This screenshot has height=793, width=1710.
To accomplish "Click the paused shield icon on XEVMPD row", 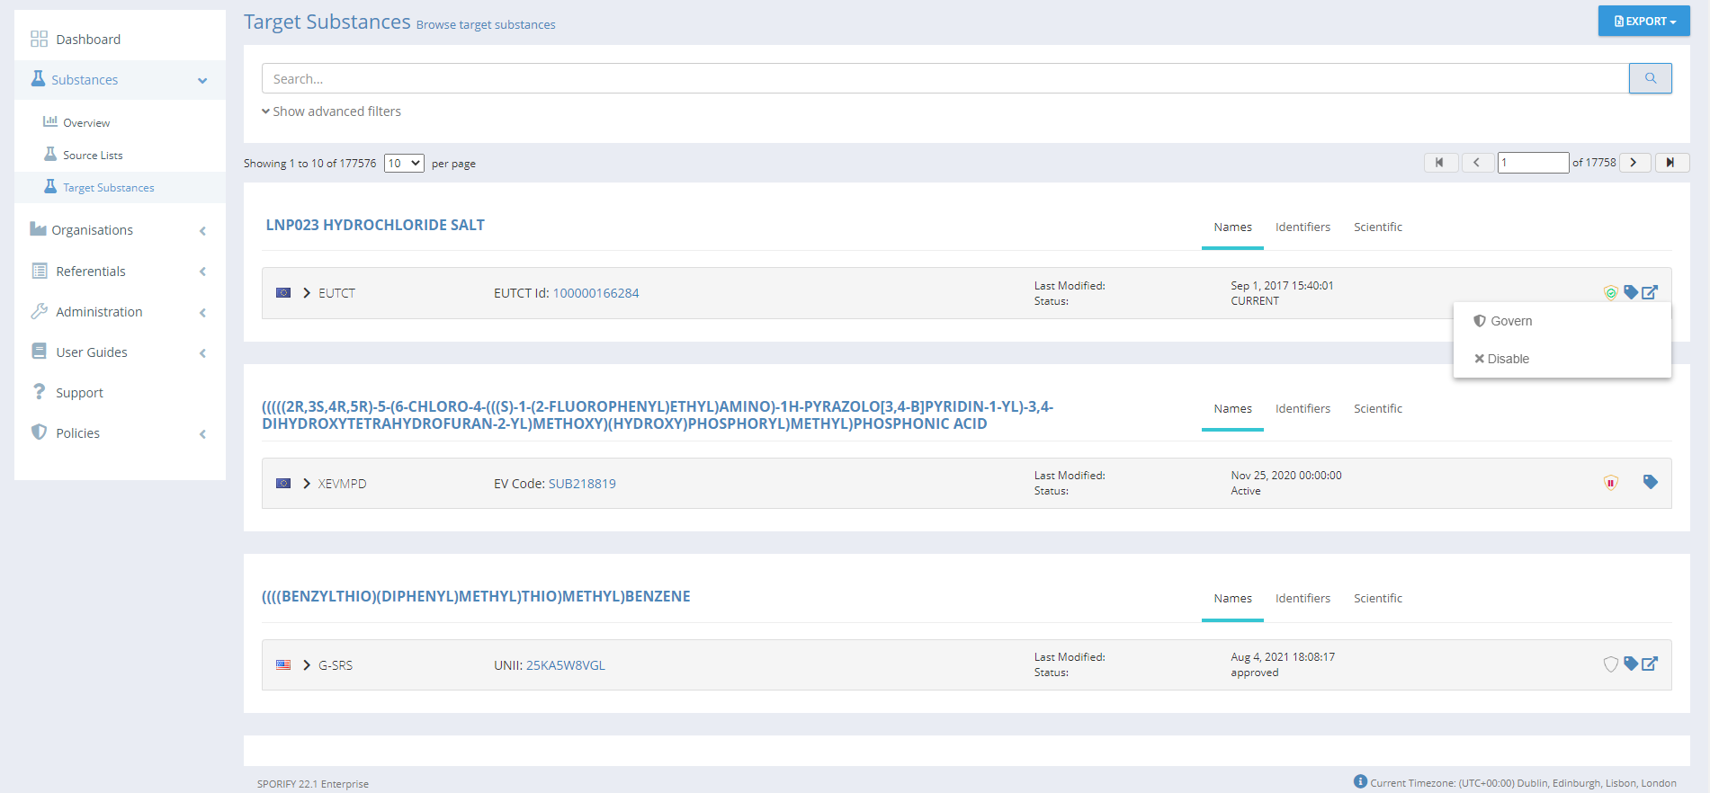I will click(x=1610, y=483).
